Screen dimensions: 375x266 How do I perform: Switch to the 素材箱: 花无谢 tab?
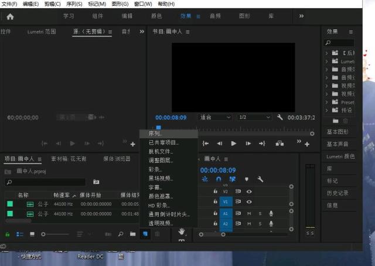pyautogui.click(x=69, y=159)
